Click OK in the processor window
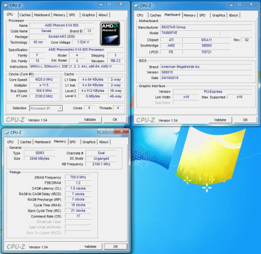The image size is (261, 254). (115, 120)
